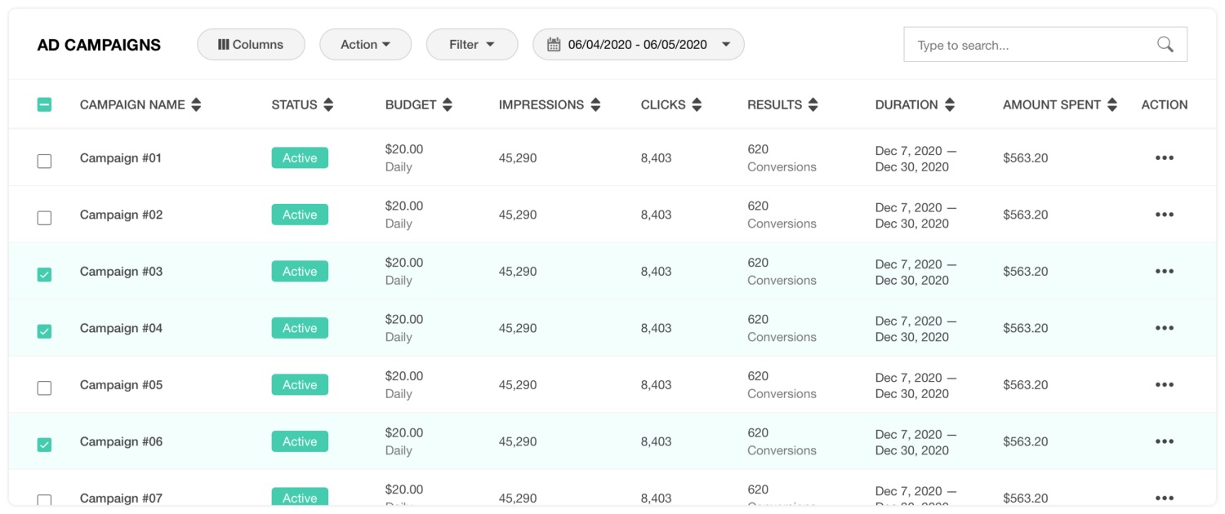
Task: Open the date range picker 06/04/2020 - 06/05/2020
Action: (x=638, y=45)
